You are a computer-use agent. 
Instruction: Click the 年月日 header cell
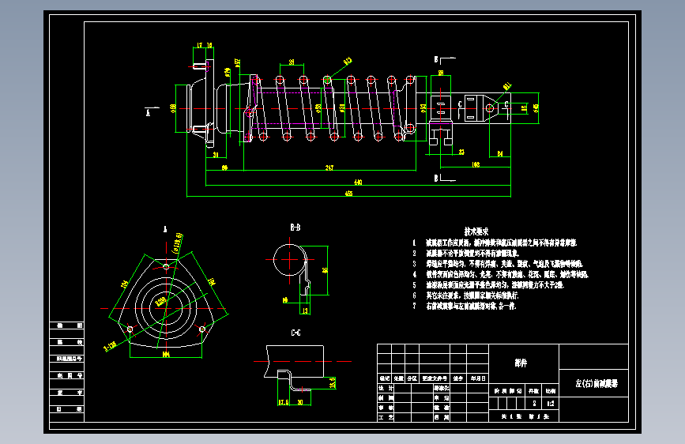478,378
